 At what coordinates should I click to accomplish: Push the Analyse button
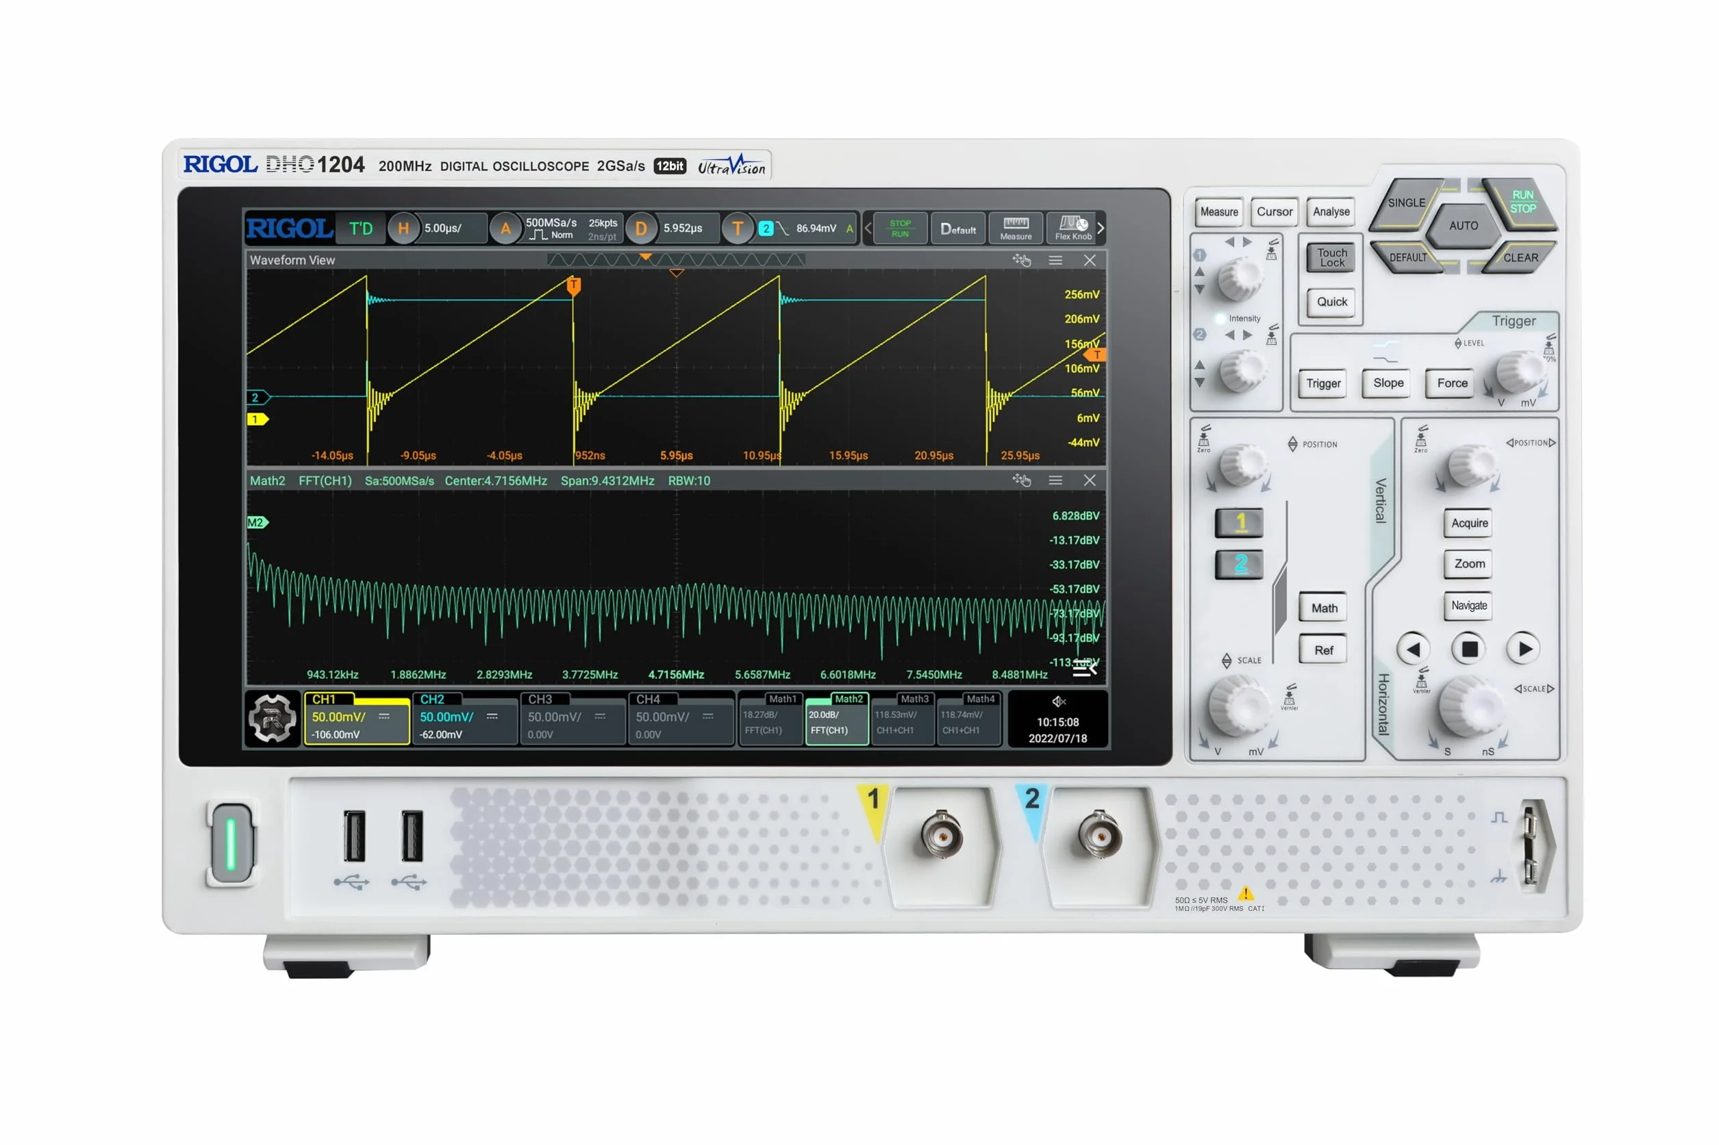pos(1331,211)
